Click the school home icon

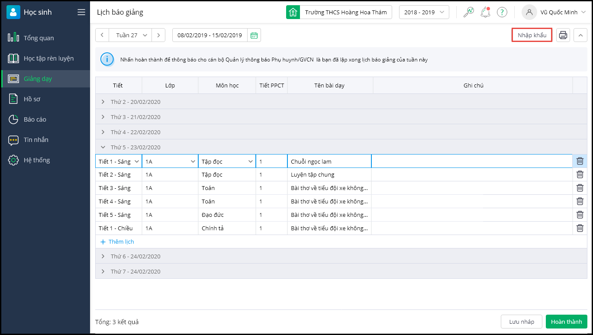(x=293, y=12)
